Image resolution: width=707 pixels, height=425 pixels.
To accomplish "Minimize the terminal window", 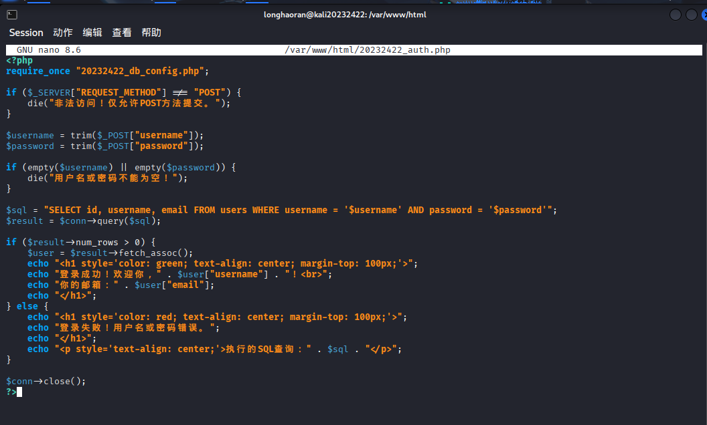I will click(x=676, y=15).
